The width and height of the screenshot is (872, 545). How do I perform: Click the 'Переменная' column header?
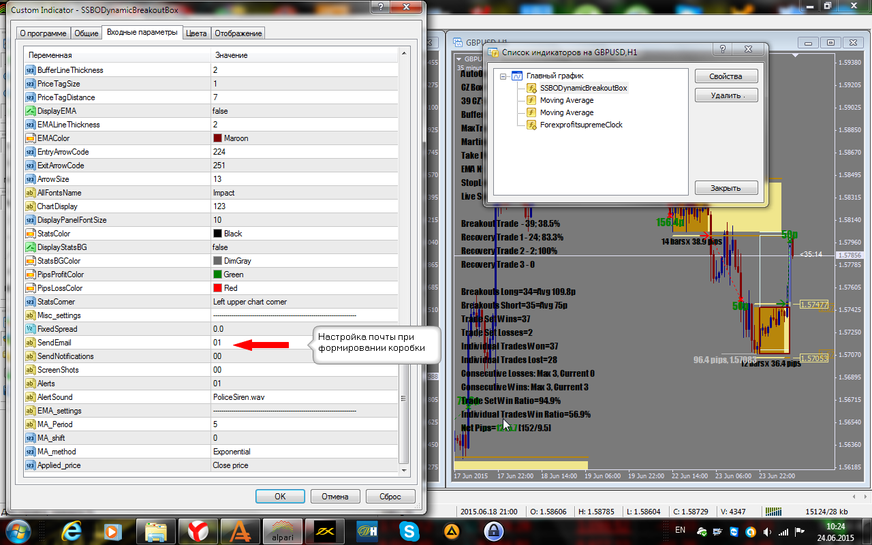[x=117, y=55]
